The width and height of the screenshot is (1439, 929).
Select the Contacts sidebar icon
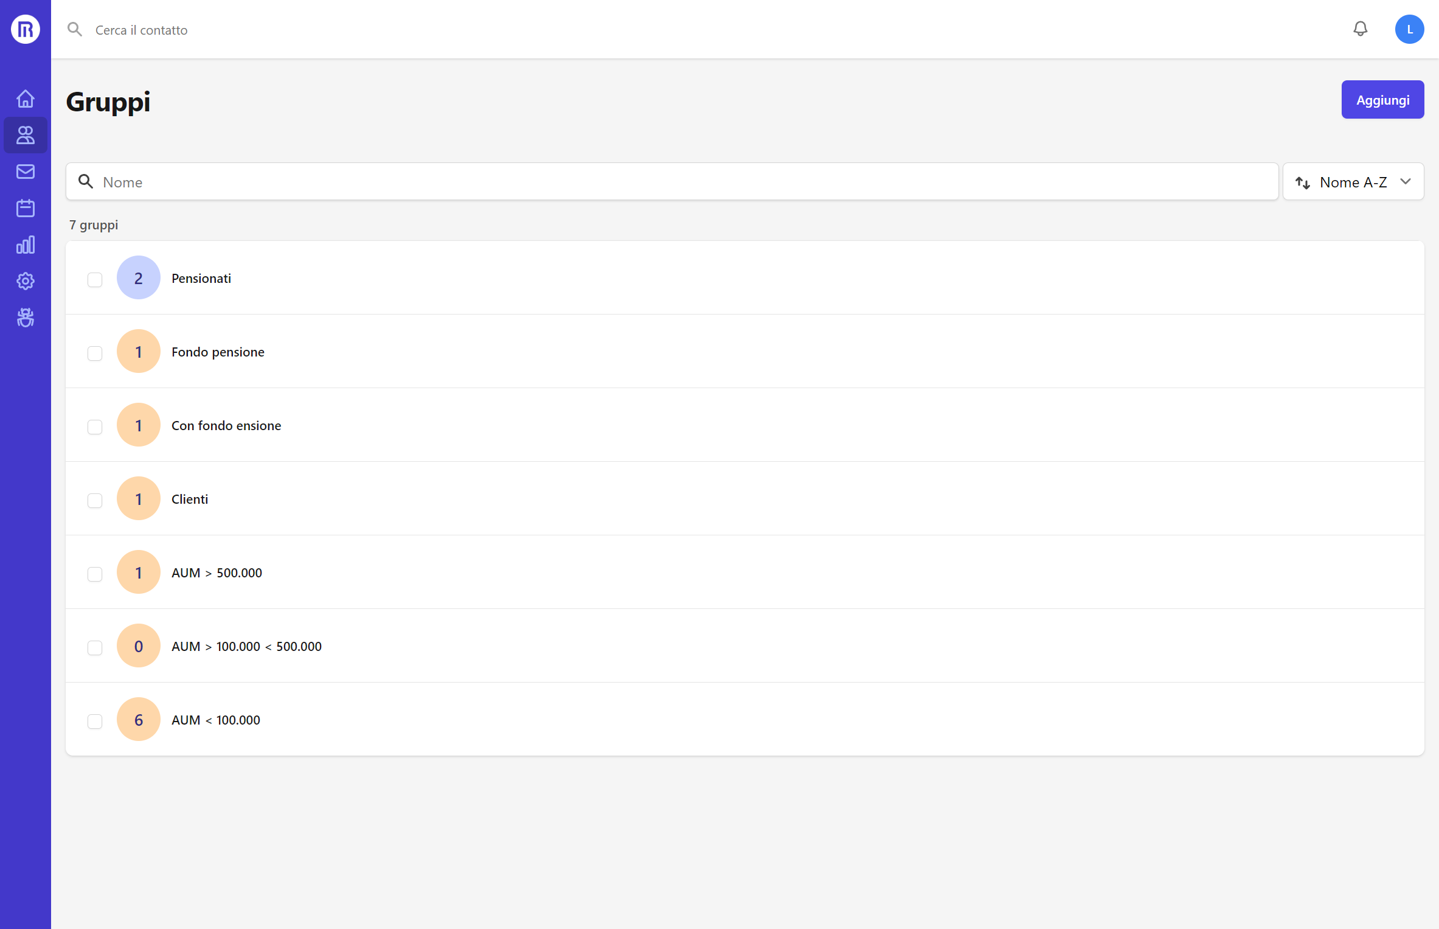[x=26, y=135]
